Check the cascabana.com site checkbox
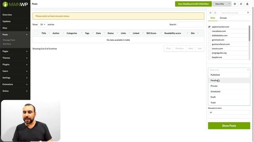 coord(209,31)
